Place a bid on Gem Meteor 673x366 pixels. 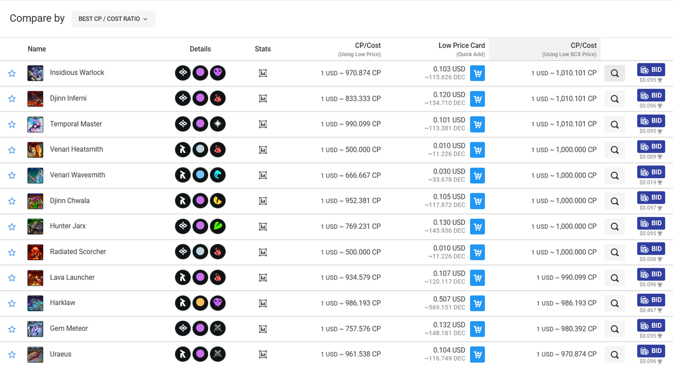point(651,326)
